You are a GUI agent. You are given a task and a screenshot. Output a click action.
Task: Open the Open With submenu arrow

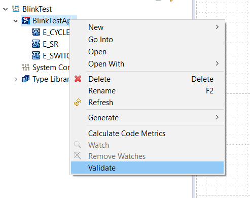[x=217, y=63]
